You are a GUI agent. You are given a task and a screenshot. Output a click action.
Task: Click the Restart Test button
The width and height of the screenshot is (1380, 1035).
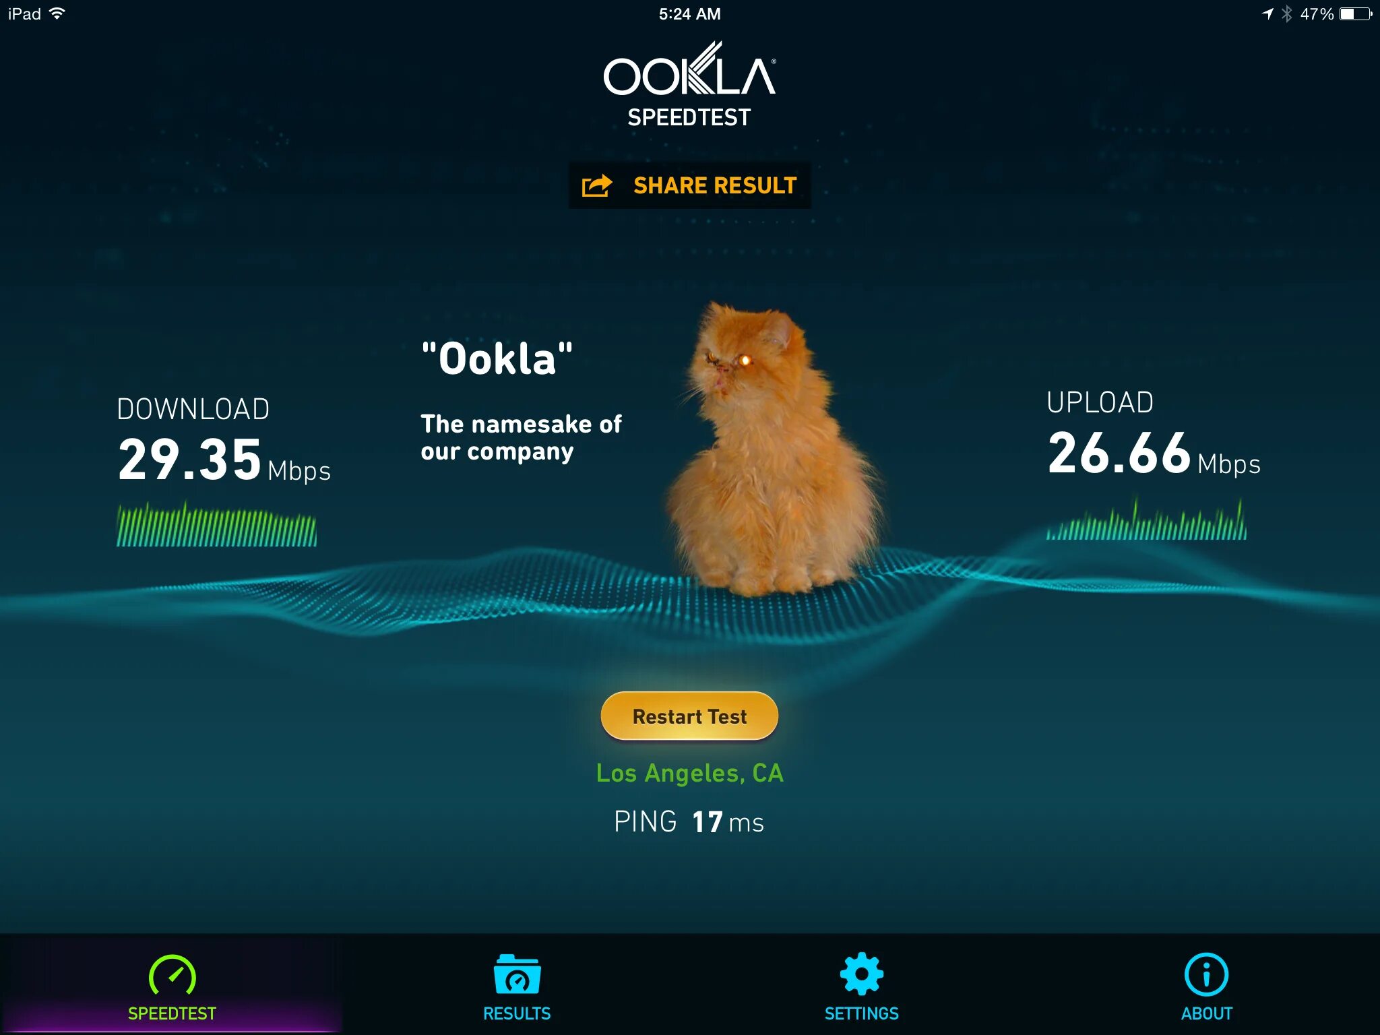coord(689,716)
